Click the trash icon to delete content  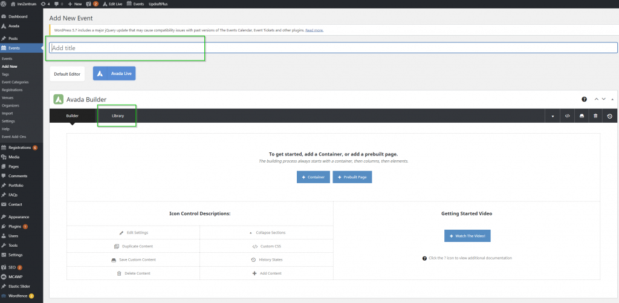coord(595,116)
